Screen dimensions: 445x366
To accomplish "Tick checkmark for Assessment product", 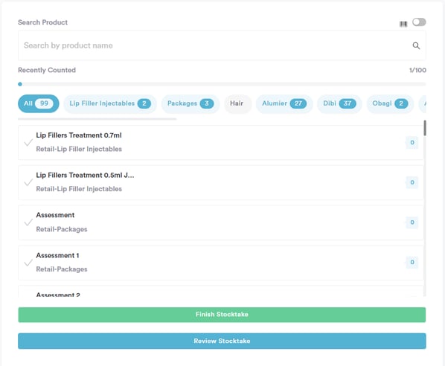I will [28, 222].
